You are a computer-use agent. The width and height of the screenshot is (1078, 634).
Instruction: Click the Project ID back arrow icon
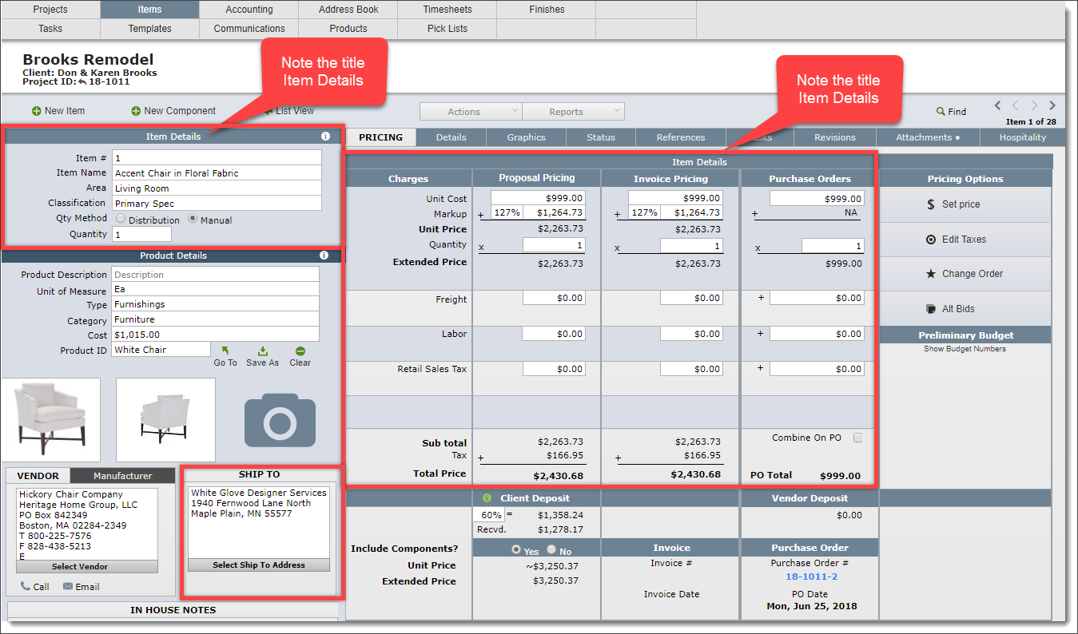click(x=82, y=81)
